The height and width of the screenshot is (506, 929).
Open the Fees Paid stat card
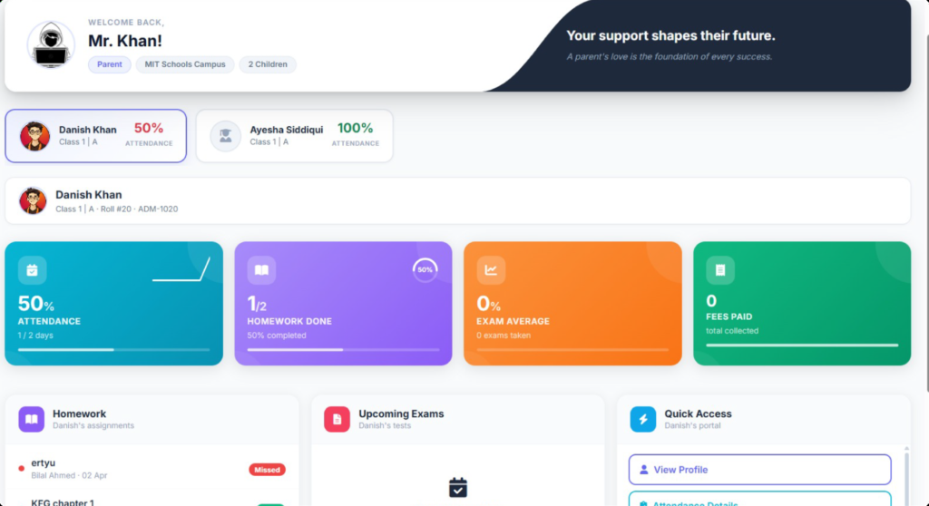(802, 304)
